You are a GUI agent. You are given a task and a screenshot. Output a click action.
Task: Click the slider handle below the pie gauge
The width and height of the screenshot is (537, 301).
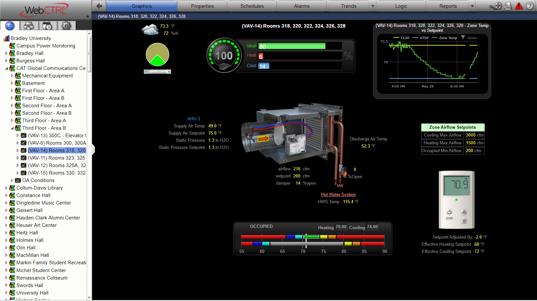click(x=158, y=72)
